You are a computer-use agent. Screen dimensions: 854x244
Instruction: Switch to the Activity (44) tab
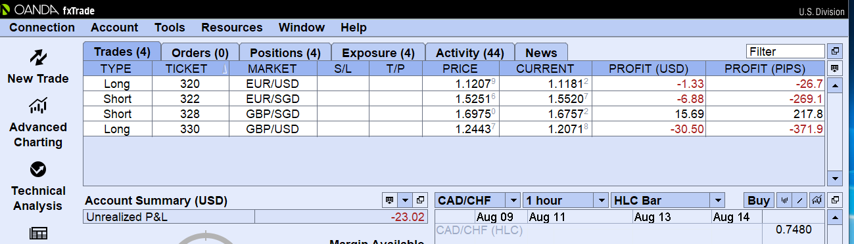coord(470,52)
